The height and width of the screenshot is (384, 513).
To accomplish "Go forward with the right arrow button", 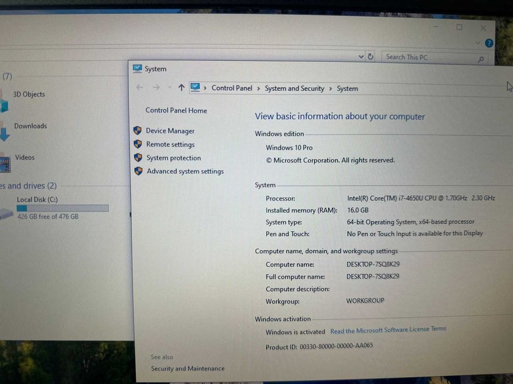I will click(156, 88).
